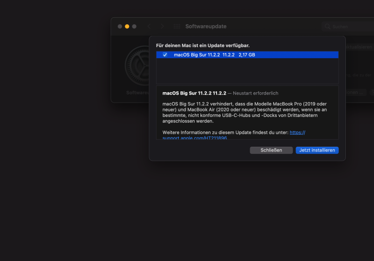Image resolution: width=374 pixels, height=261 pixels.
Task: Uncheck the macOS Big Sur 11.2.2 checkbox
Action: (x=165, y=55)
